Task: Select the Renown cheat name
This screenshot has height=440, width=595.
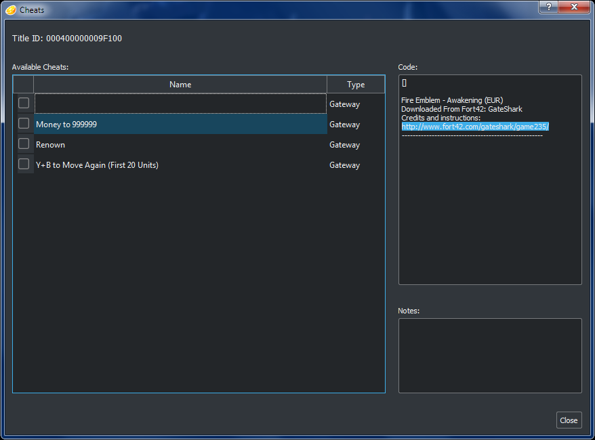Action: click(50, 145)
